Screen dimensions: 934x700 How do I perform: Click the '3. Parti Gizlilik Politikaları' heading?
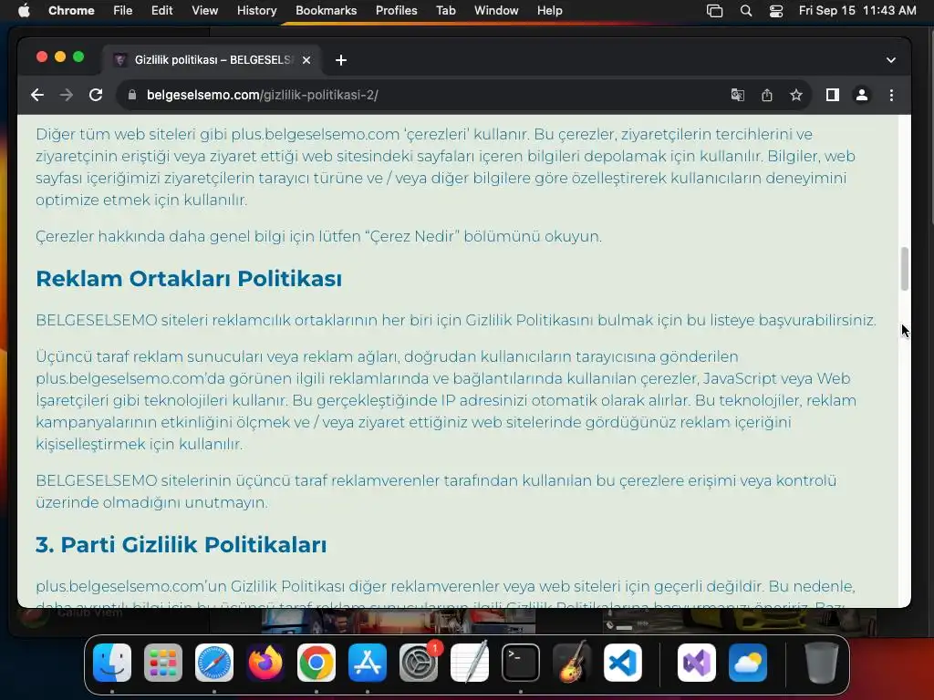[182, 545]
